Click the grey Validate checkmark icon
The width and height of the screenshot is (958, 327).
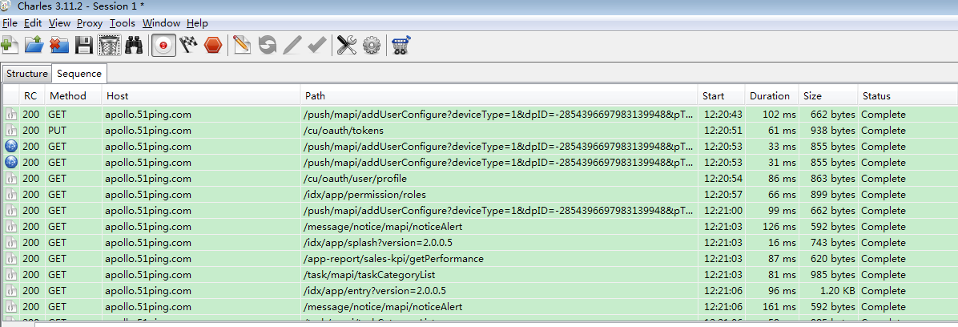(x=316, y=46)
